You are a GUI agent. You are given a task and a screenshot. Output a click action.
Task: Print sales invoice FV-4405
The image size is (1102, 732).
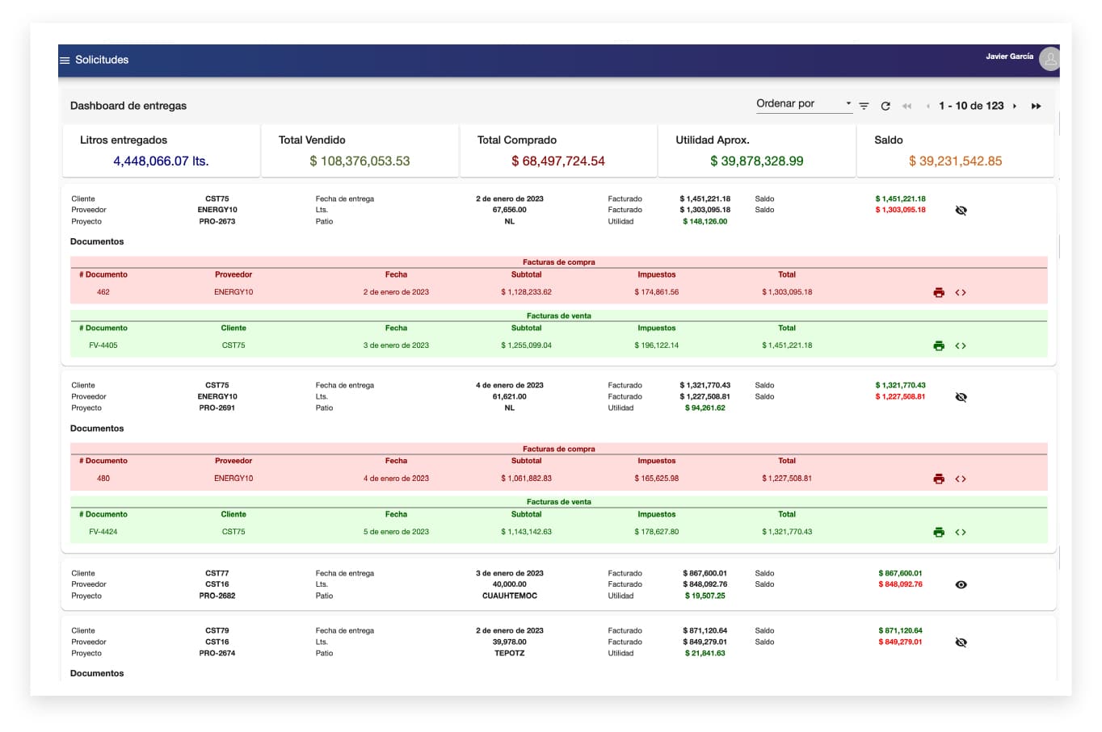point(939,345)
